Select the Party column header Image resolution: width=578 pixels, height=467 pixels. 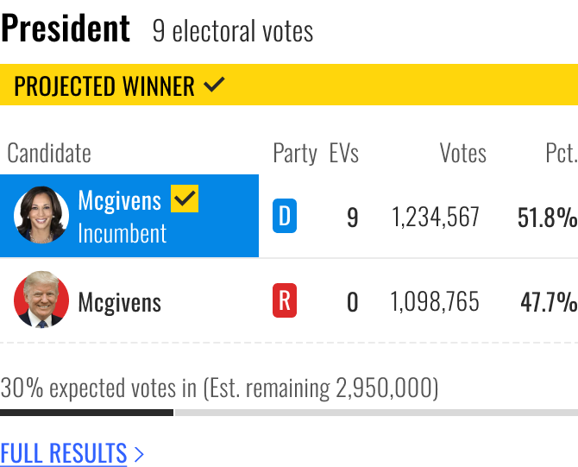point(295,153)
